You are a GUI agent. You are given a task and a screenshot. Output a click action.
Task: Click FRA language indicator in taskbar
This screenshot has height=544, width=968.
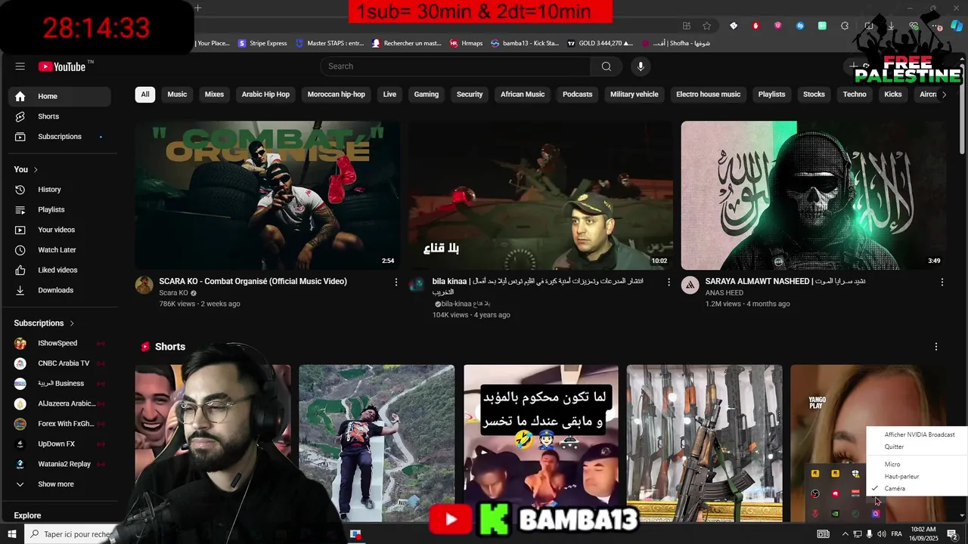pos(897,534)
